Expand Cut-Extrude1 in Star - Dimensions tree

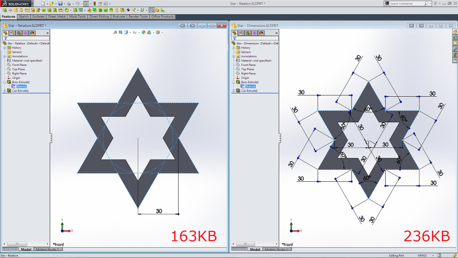pos(233,91)
